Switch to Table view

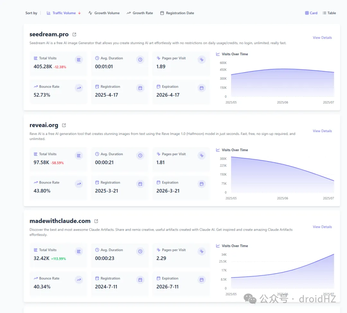(x=329, y=13)
